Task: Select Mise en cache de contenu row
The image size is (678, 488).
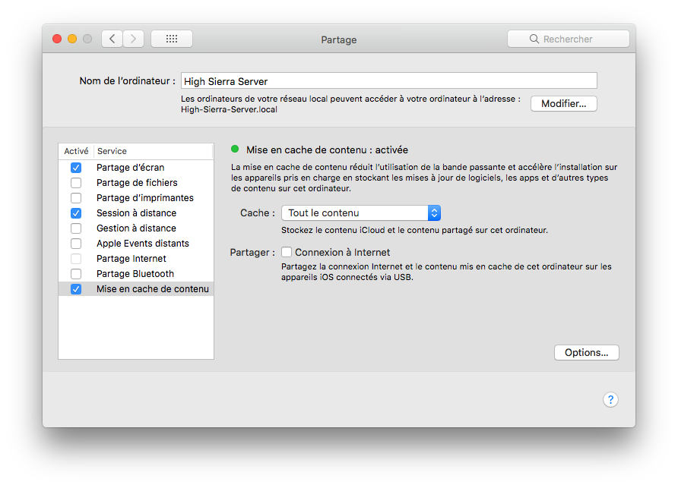Action: pyautogui.click(x=152, y=289)
